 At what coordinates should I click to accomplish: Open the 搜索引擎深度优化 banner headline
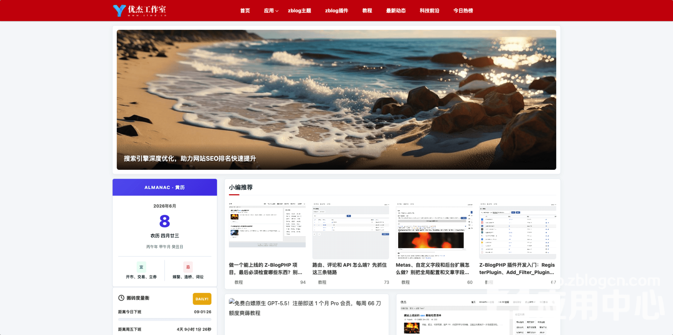190,159
